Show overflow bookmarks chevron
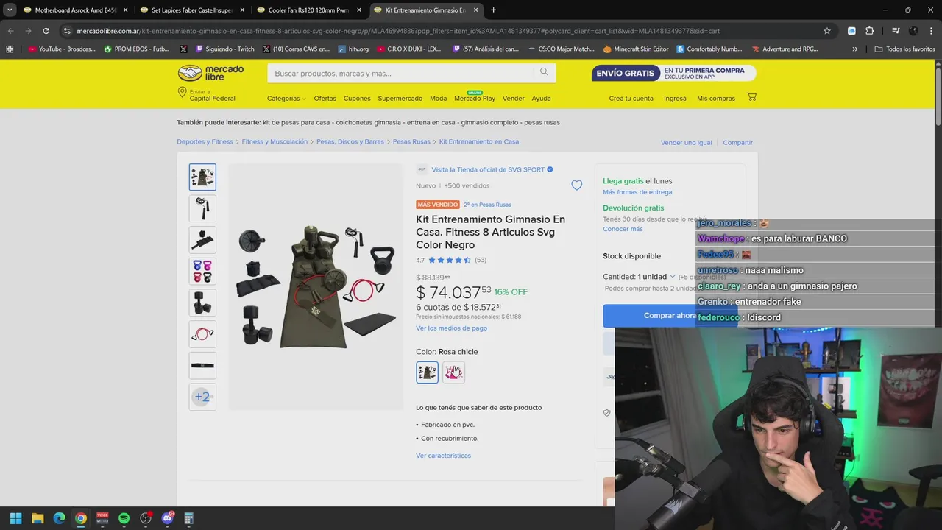 click(x=854, y=49)
